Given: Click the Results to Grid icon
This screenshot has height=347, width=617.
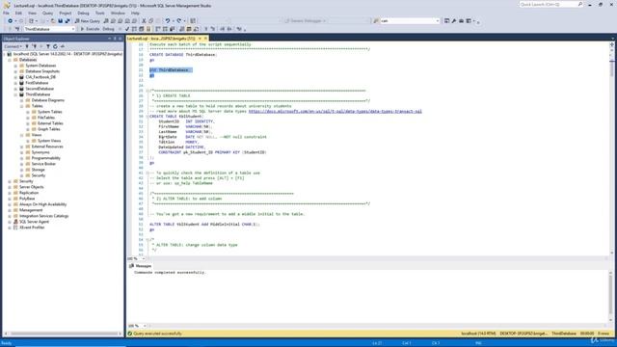Looking at the screenshot, I should tap(189, 29).
